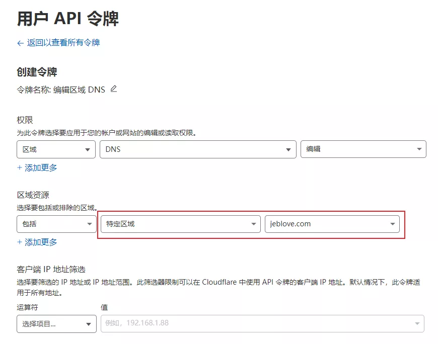Click the '令牌名称: 编辑区域 DNS' text

[61, 90]
